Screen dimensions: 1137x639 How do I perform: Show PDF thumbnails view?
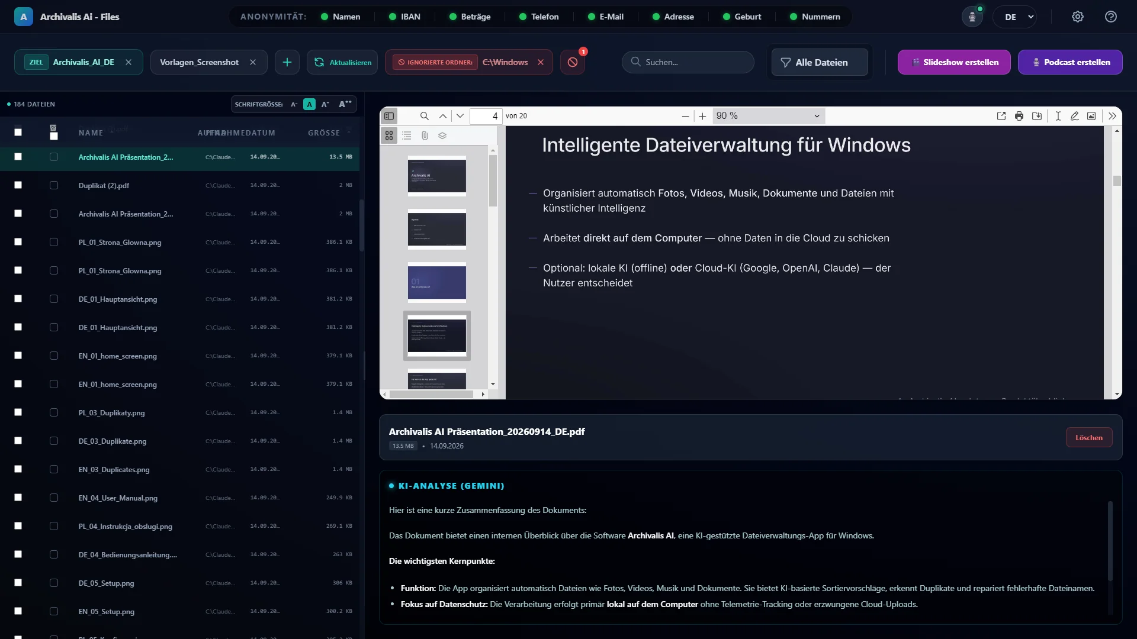point(389,135)
